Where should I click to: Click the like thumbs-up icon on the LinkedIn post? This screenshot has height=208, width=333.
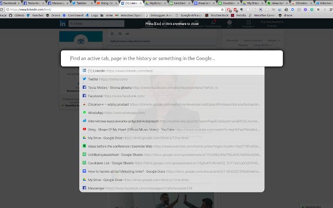(112, 34)
